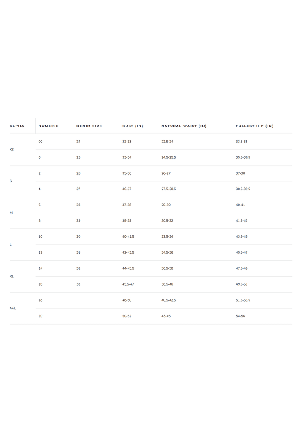
Task: Click numeric size 18 cell
Action: click(x=40, y=300)
